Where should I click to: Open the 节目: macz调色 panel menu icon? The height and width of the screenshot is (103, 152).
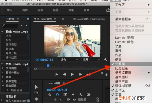[55, 19]
